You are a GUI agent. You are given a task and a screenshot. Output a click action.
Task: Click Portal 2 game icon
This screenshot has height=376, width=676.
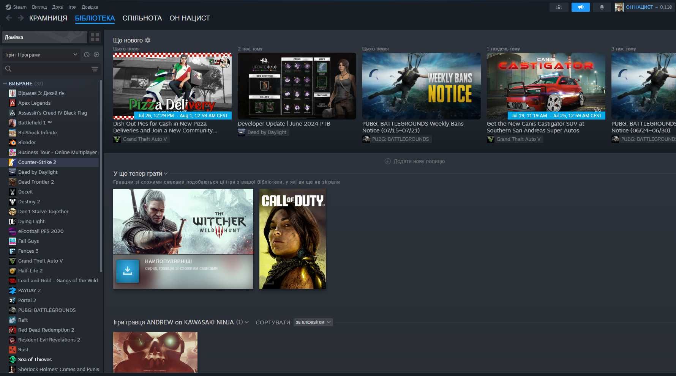coord(13,300)
